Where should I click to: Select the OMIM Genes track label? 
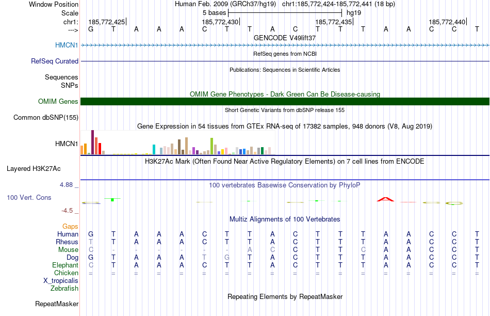(x=58, y=101)
